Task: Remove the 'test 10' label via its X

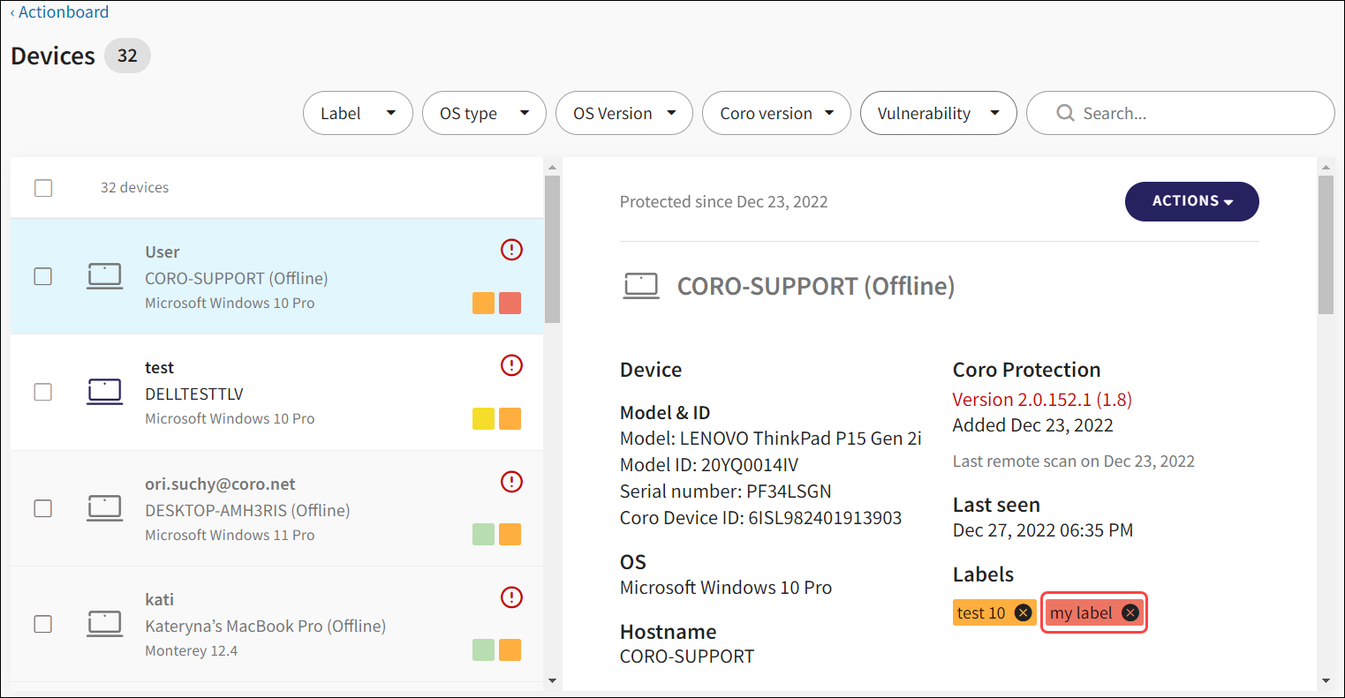Action: click(1023, 613)
